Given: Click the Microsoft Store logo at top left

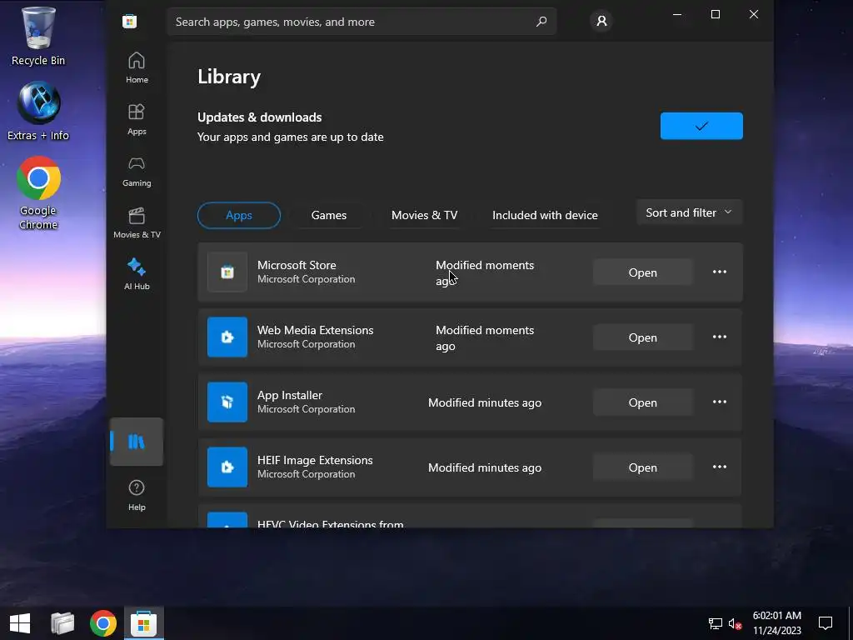Looking at the screenshot, I should coord(129,22).
